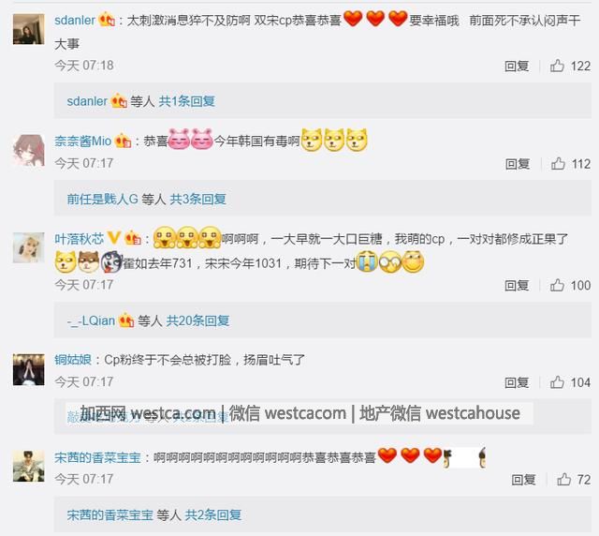Open 奈奈酱Mio's profile via username
Image resolution: width=599 pixels, height=536 pixels.
click(83, 141)
